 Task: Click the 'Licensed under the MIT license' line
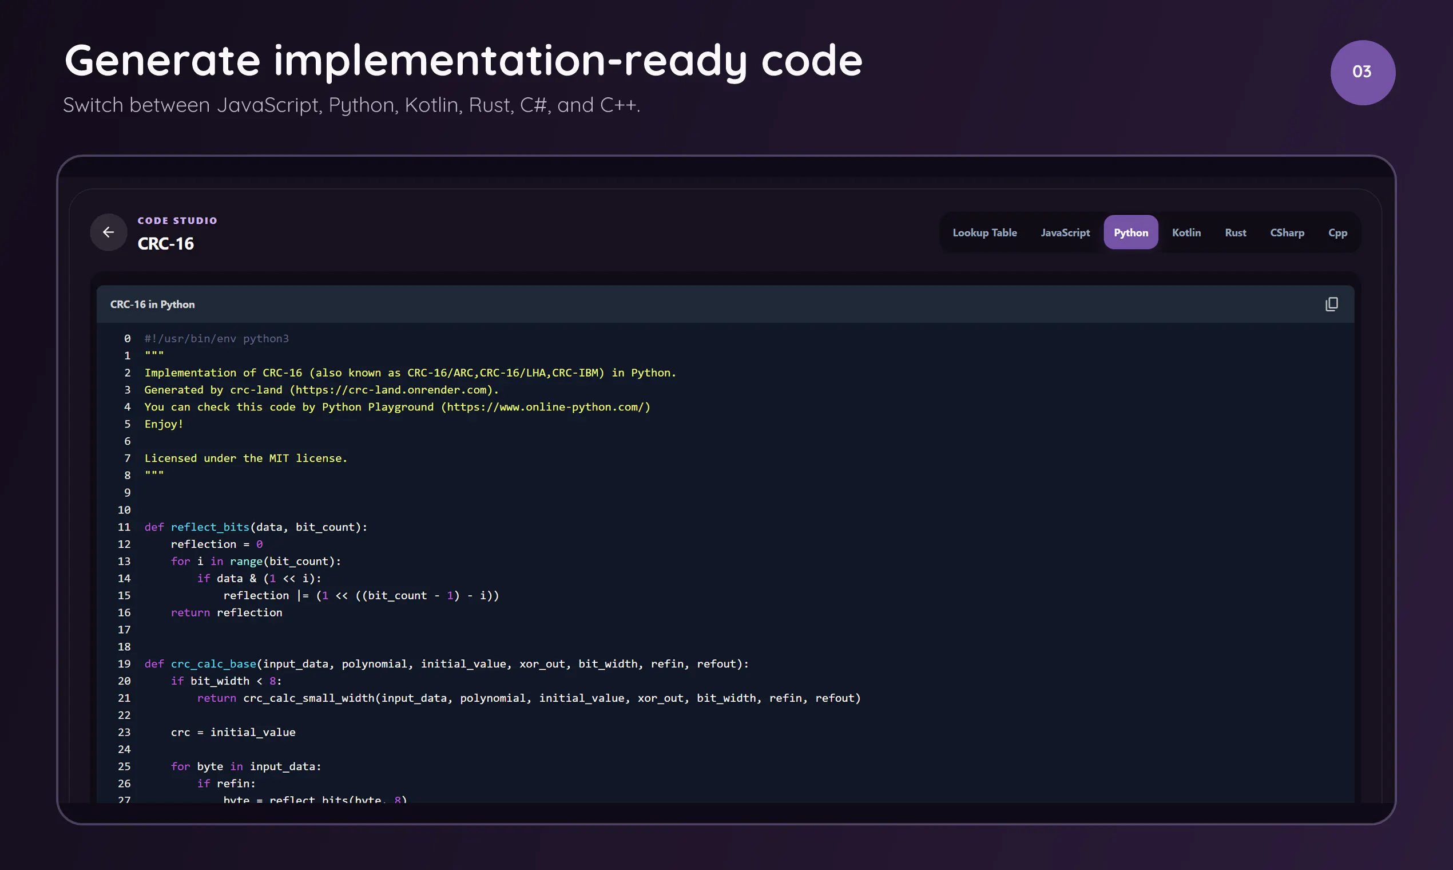point(246,458)
